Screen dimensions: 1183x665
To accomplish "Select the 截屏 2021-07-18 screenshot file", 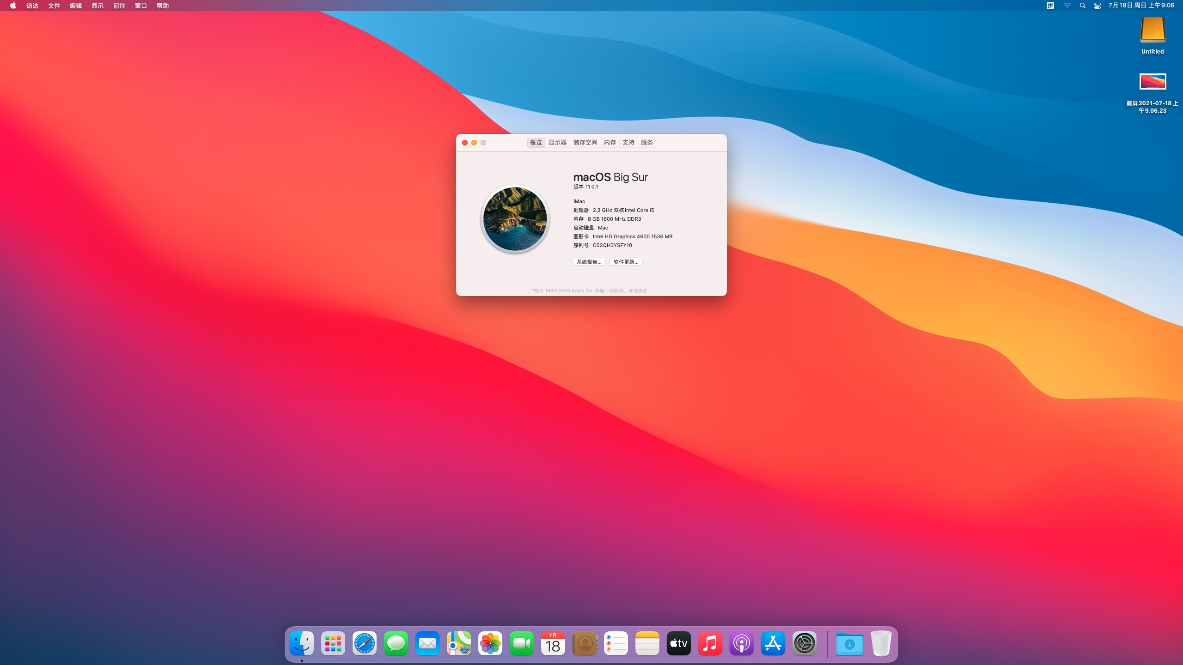I will click(1153, 93).
